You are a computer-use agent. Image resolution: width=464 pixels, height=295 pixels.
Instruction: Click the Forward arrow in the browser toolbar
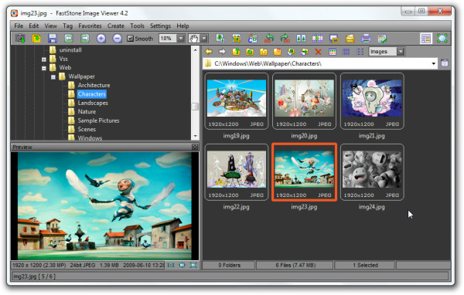click(222, 52)
